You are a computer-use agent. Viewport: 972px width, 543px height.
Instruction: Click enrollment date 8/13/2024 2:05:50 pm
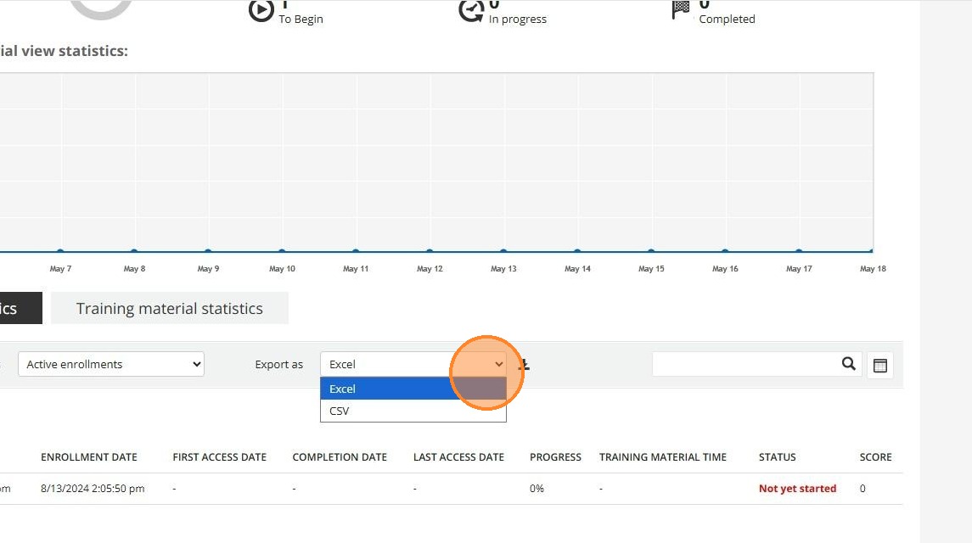93,489
